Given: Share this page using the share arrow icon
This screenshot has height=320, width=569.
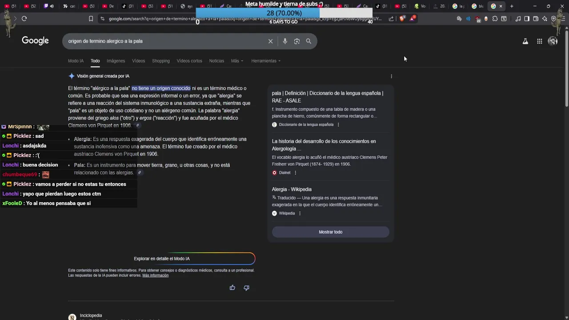Looking at the screenshot, I should [391, 19].
